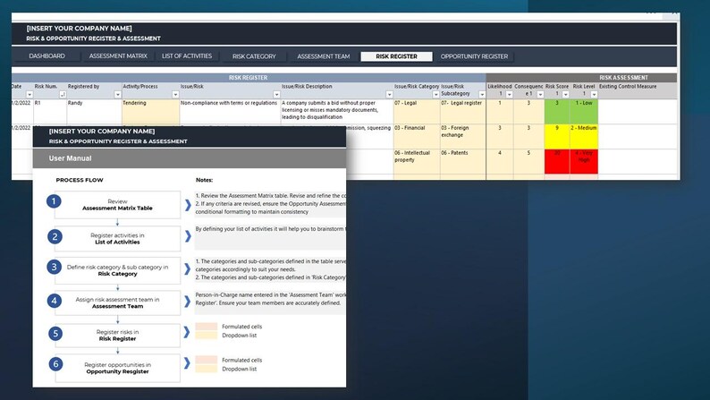Open Register risks in Risk Register step
This screenshot has height=400, width=710.
point(118,336)
